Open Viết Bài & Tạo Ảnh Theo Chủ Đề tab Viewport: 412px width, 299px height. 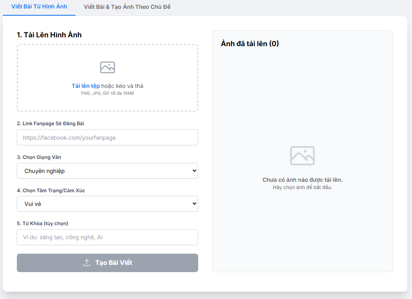click(127, 7)
